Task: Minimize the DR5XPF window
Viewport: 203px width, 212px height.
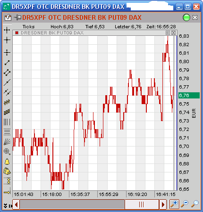Action: 179,7
